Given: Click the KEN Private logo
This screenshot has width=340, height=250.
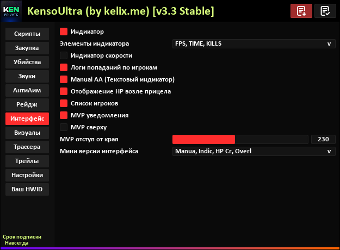Looking at the screenshot, I should [x=12, y=11].
